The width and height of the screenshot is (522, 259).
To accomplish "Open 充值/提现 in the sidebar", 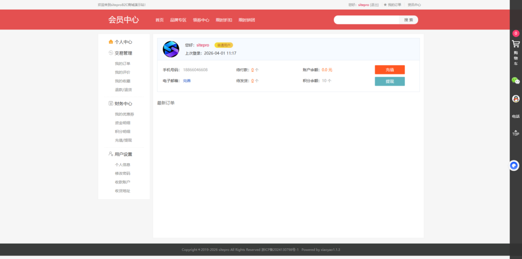I will (x=123, y=140).
